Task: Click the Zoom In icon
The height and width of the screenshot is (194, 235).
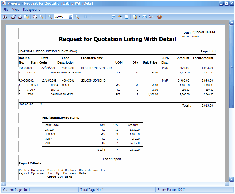Action: tap(77, 17)
